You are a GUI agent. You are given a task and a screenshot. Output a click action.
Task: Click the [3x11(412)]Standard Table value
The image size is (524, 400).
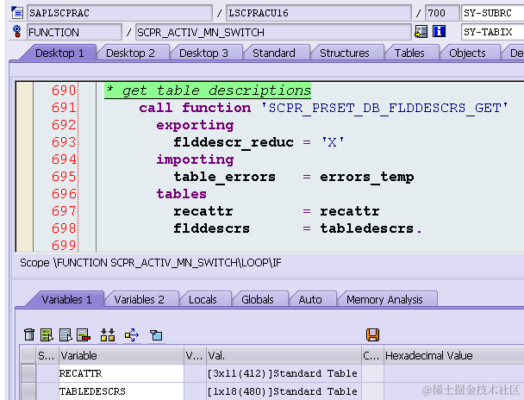tap(284, 373)
